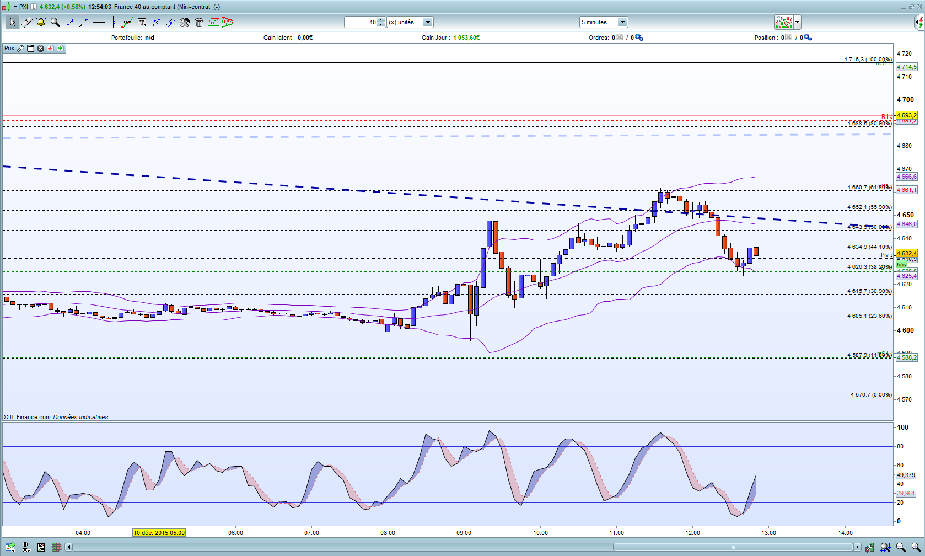Click the red-green zigzag line tool
Viewport: 925px width, 556px height.
point(213,22)
